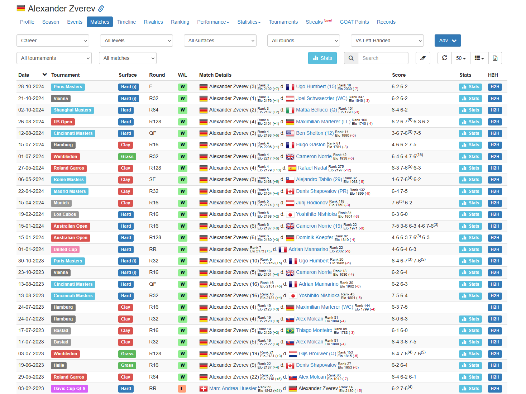Open Stats for the 21-10-2024 Vienna match

point(470,99)
